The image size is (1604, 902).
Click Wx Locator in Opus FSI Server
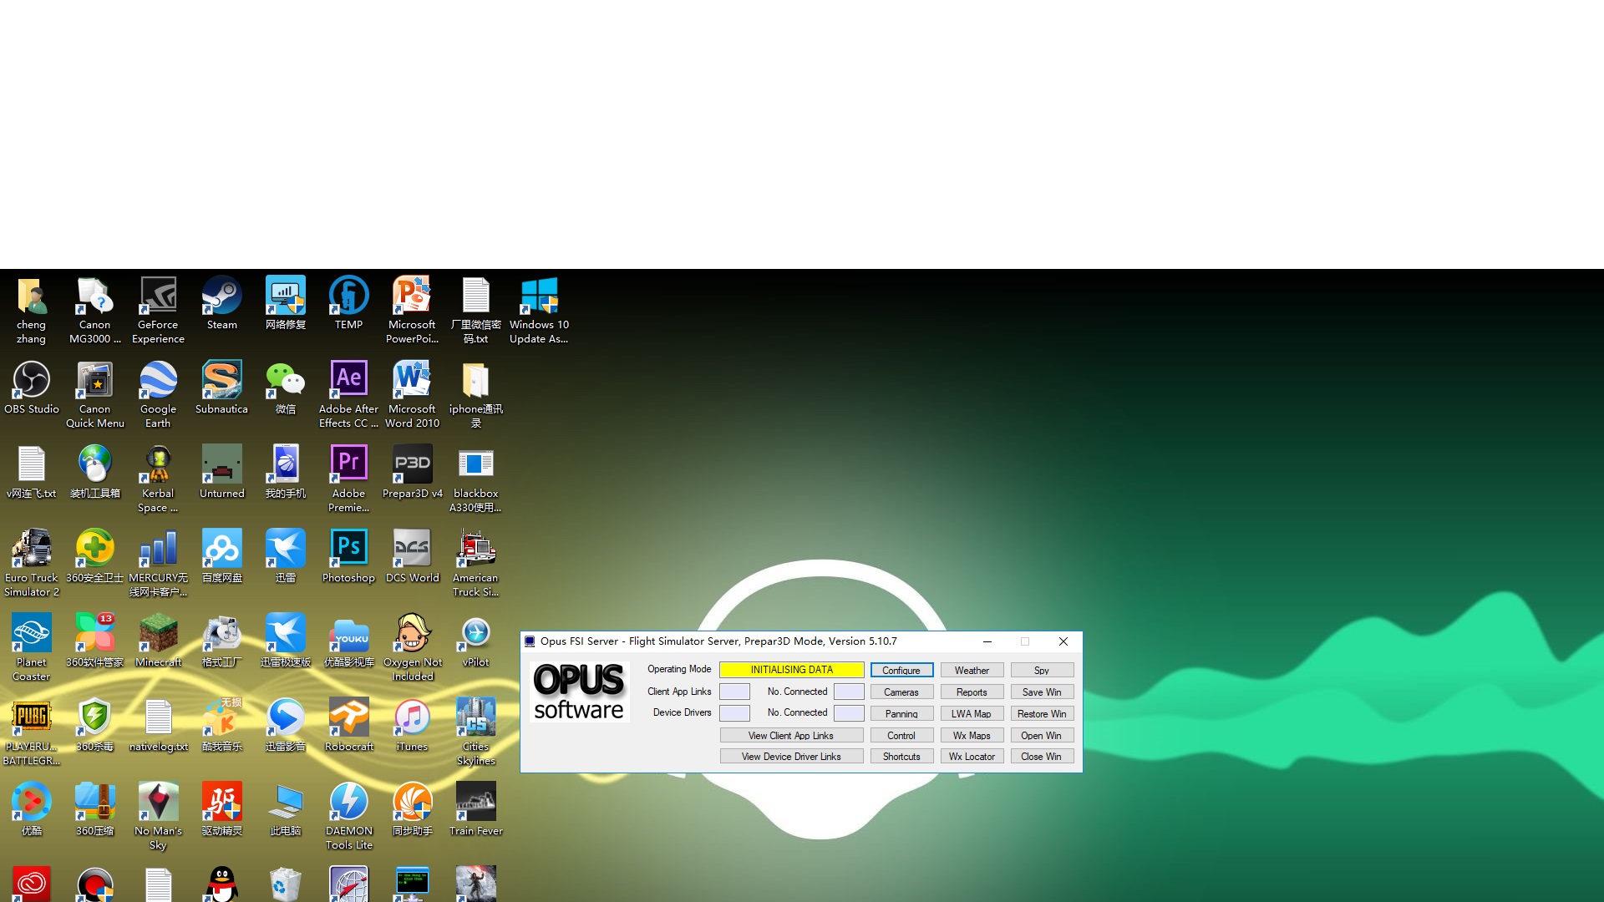pos(972,756)
